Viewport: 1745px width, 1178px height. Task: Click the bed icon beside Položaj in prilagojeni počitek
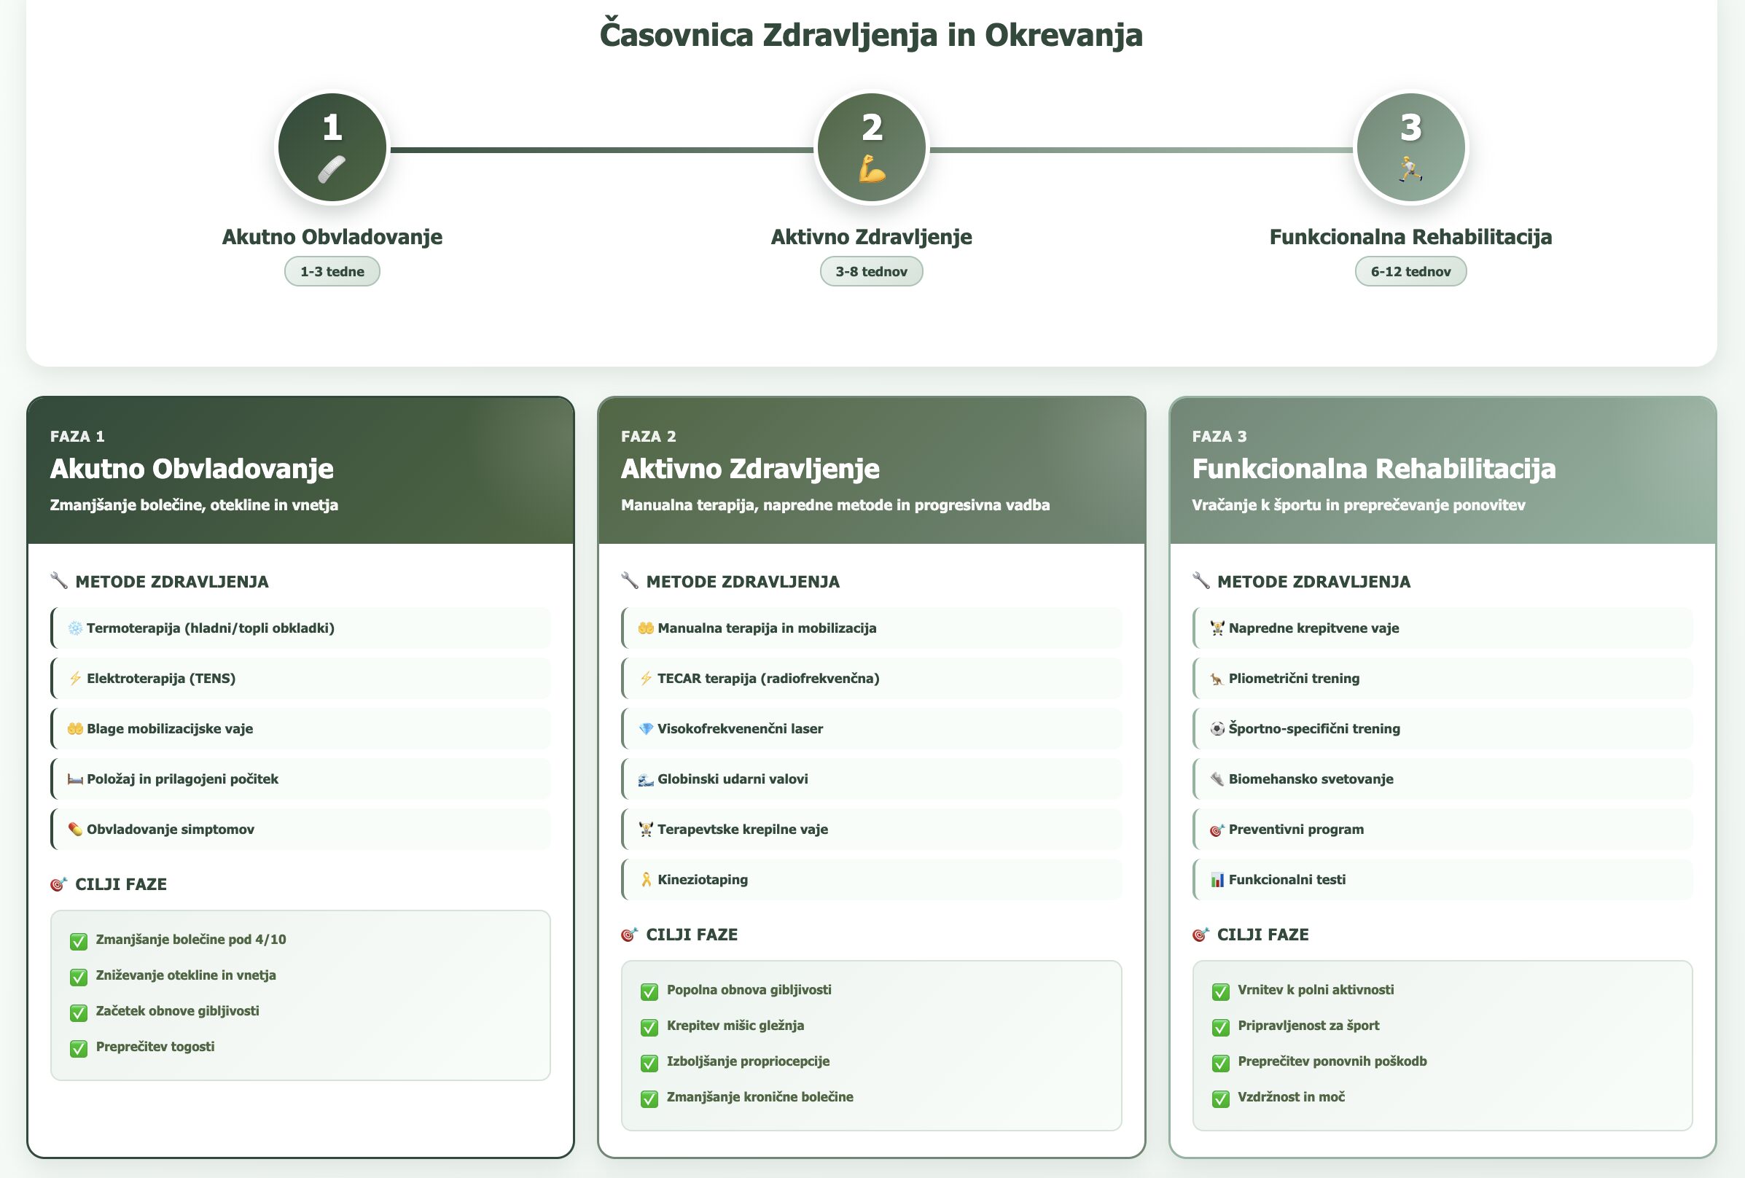pos(75,779)
